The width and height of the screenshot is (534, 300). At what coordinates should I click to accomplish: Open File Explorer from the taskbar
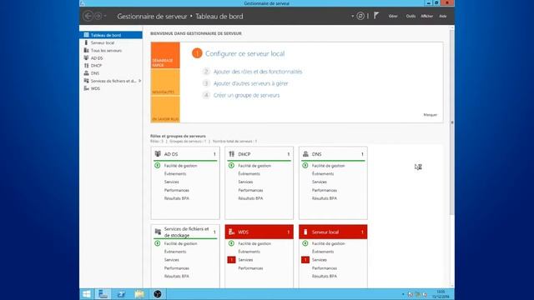[139, 294]
